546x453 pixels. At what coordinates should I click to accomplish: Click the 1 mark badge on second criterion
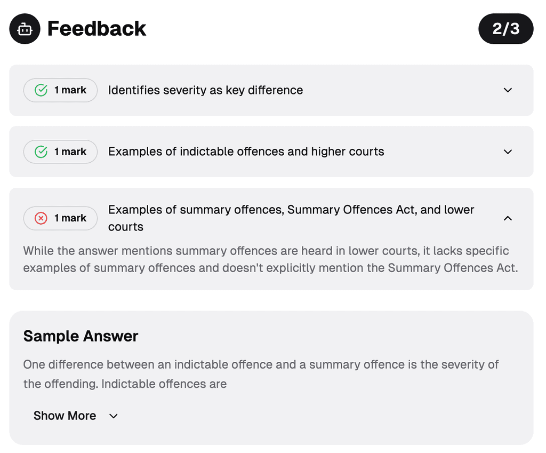[x=60, y=152]
